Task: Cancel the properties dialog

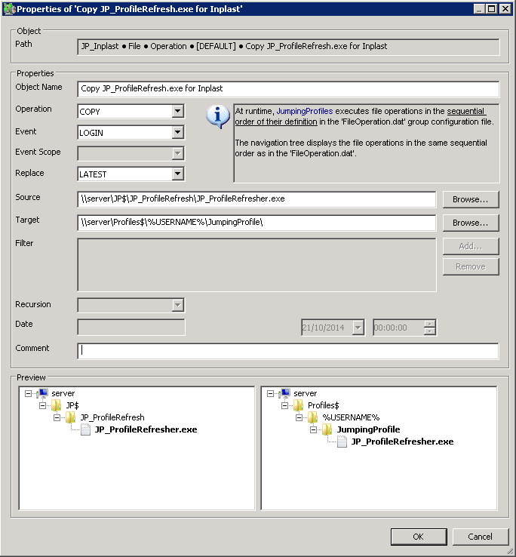Action: [x=480, y=536]
